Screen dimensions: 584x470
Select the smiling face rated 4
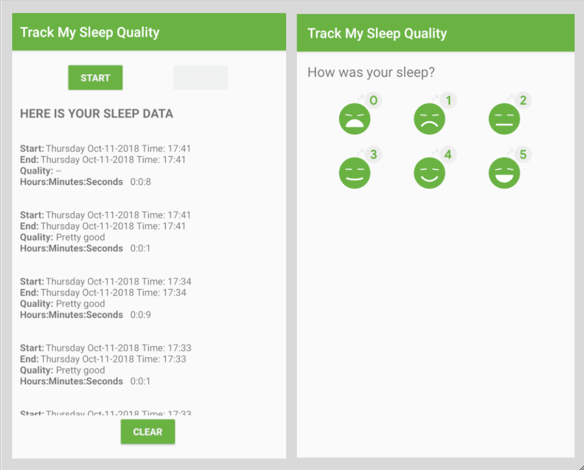coord(429,173)
